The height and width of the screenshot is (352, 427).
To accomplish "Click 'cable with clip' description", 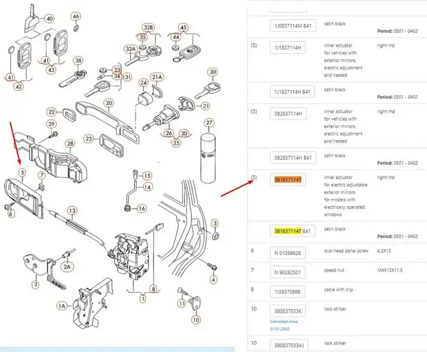I will coord(338,289).
